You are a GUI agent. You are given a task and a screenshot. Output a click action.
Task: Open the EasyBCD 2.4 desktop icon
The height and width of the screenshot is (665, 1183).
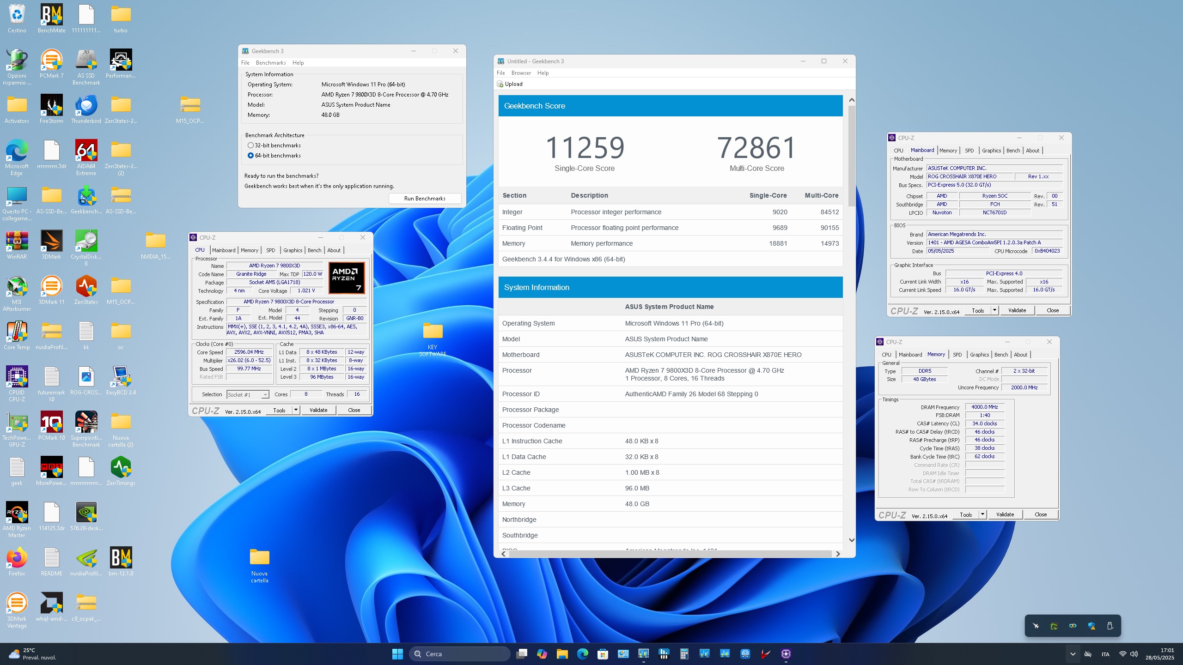[x=121, y=381]
